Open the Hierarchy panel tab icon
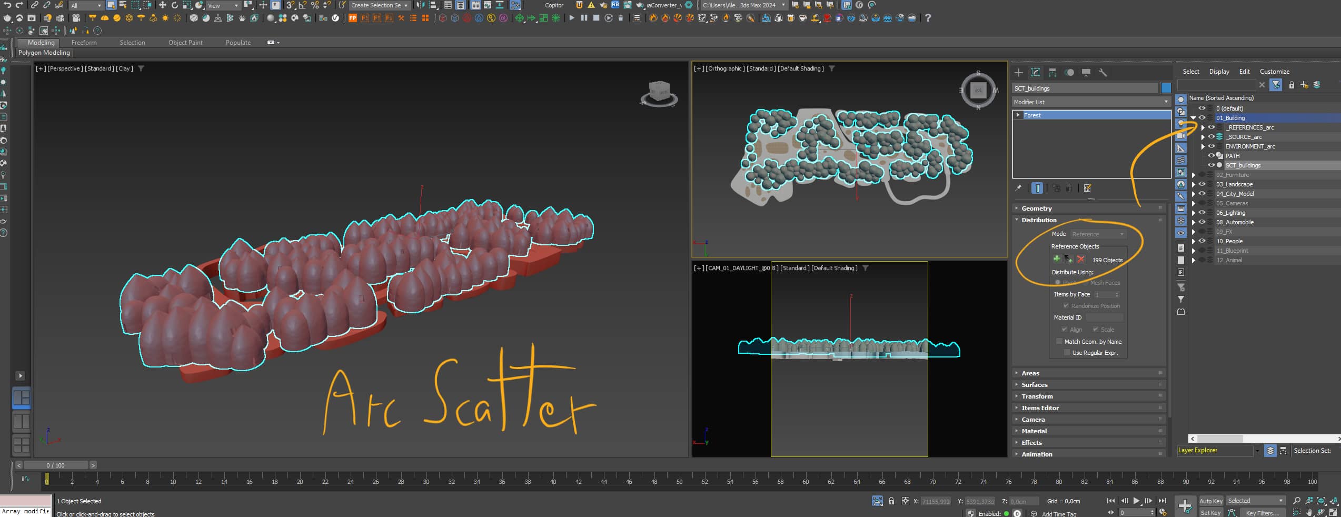This screenshot has width=1341, height=517. point(1052,73)
